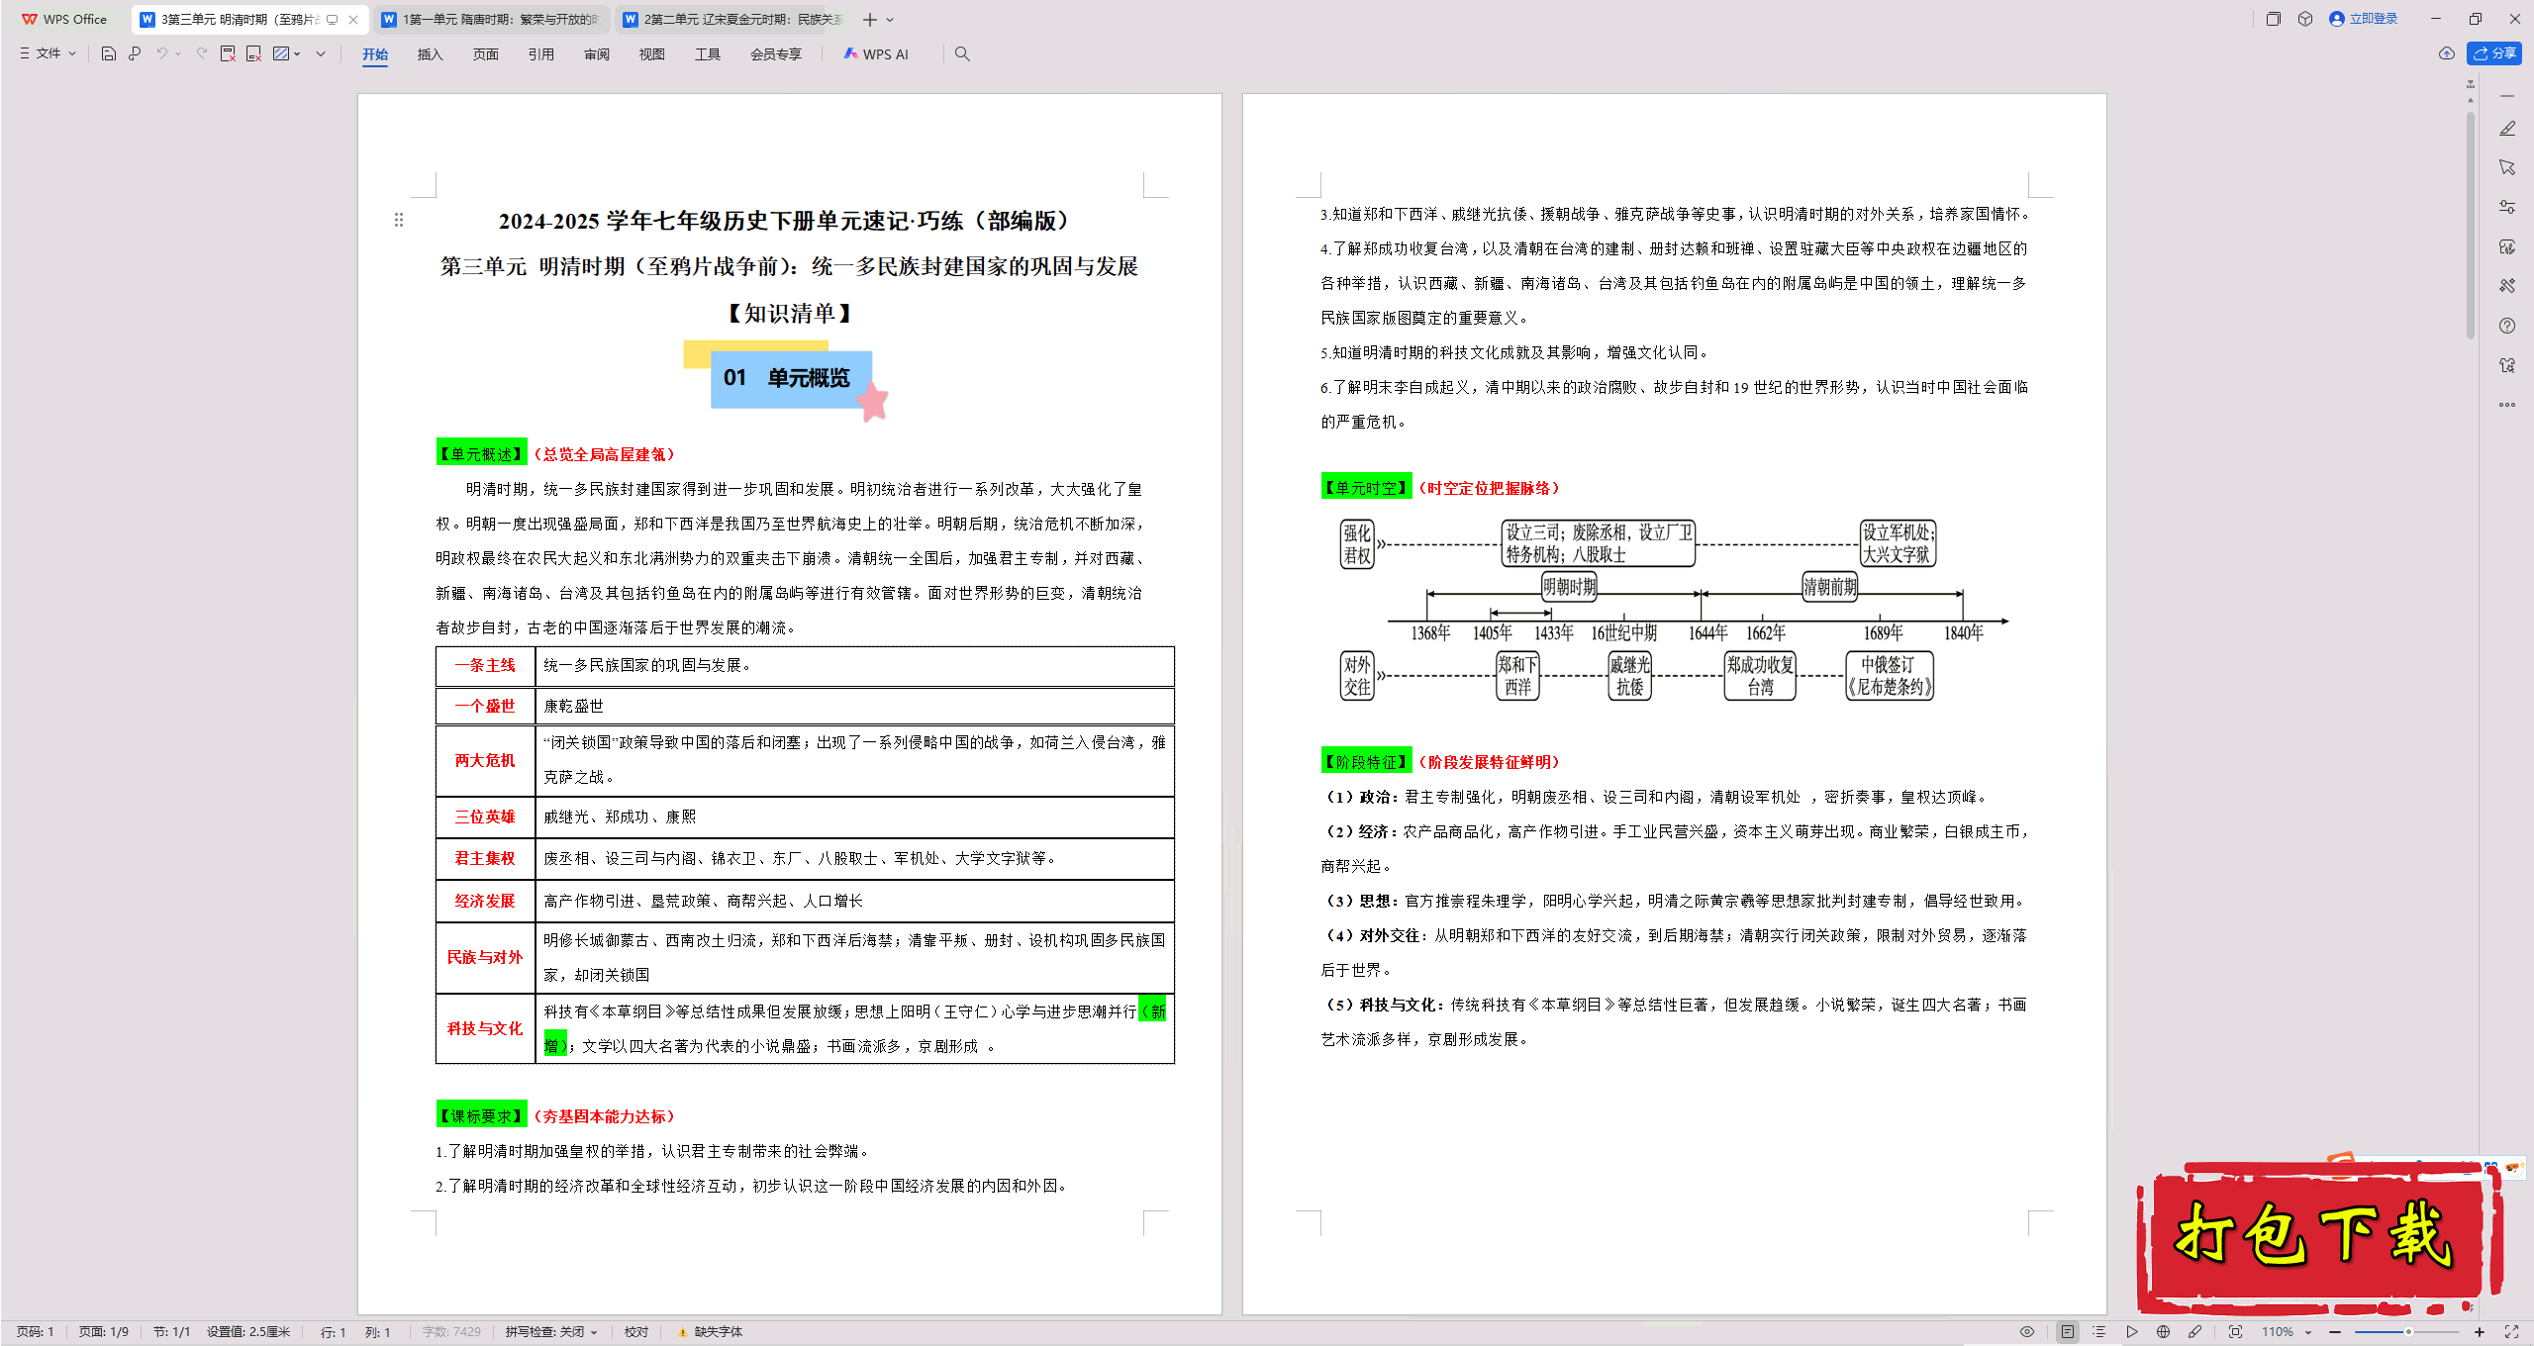The image size is (2534, 1346).
Task: Switch to web layout globe icon
Action: click(2163, 1332)
